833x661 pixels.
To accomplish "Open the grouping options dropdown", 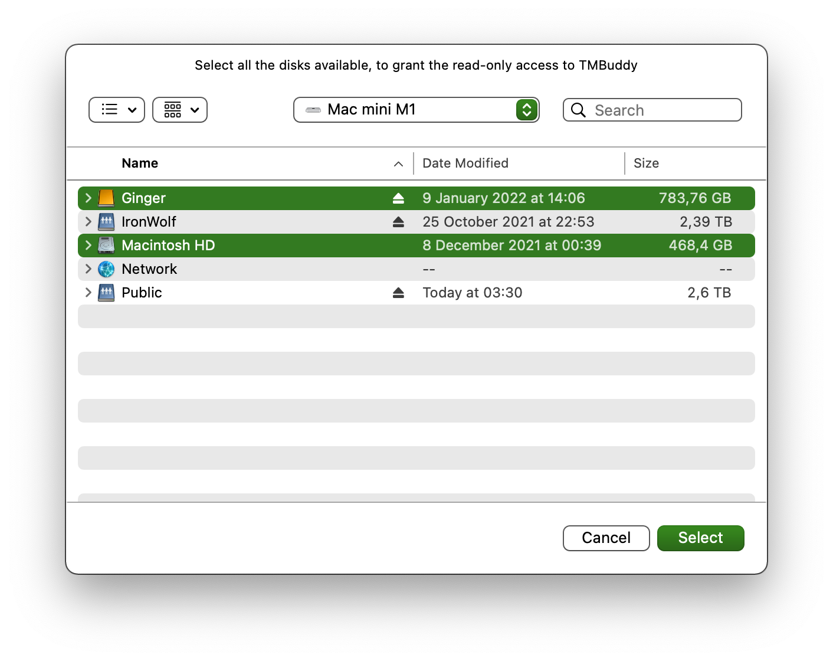I will 180,110.
